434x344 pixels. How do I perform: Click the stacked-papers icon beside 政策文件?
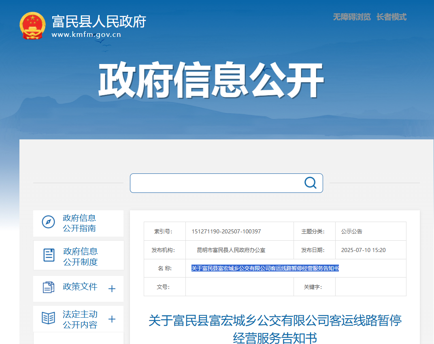[48, 287]
